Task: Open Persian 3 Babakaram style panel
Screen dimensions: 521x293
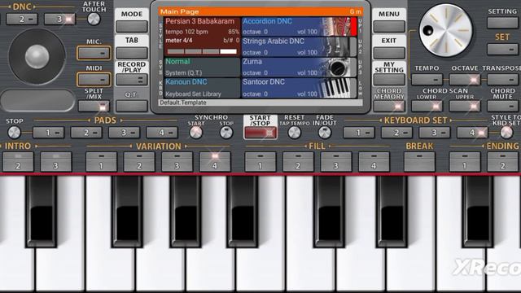Action: click(x=202, y=37)
